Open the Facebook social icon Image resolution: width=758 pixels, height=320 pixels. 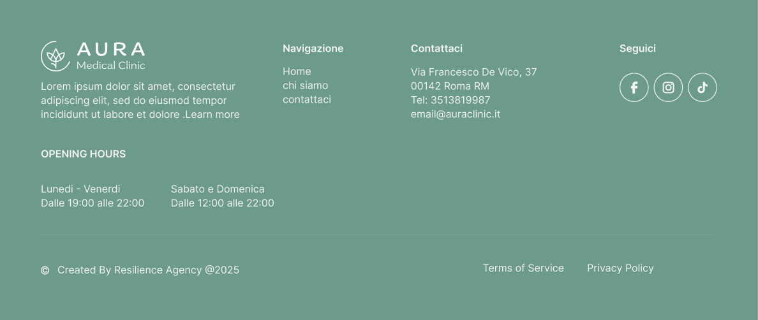tap(634, 87)
